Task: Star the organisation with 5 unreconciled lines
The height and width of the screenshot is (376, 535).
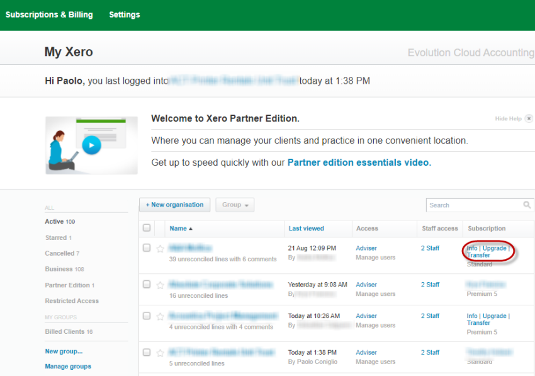Action: [x=160, y=353]
